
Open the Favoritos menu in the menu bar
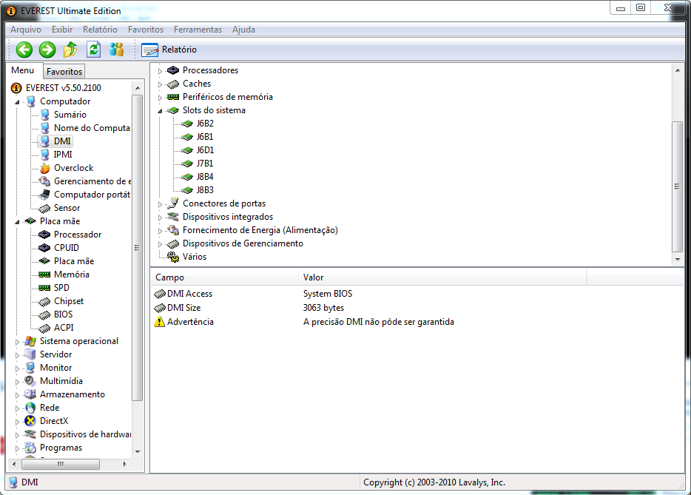pyautogui.click(x=146, y=30)
